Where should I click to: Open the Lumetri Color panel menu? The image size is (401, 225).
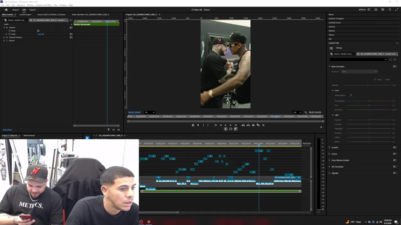[397, 43]
